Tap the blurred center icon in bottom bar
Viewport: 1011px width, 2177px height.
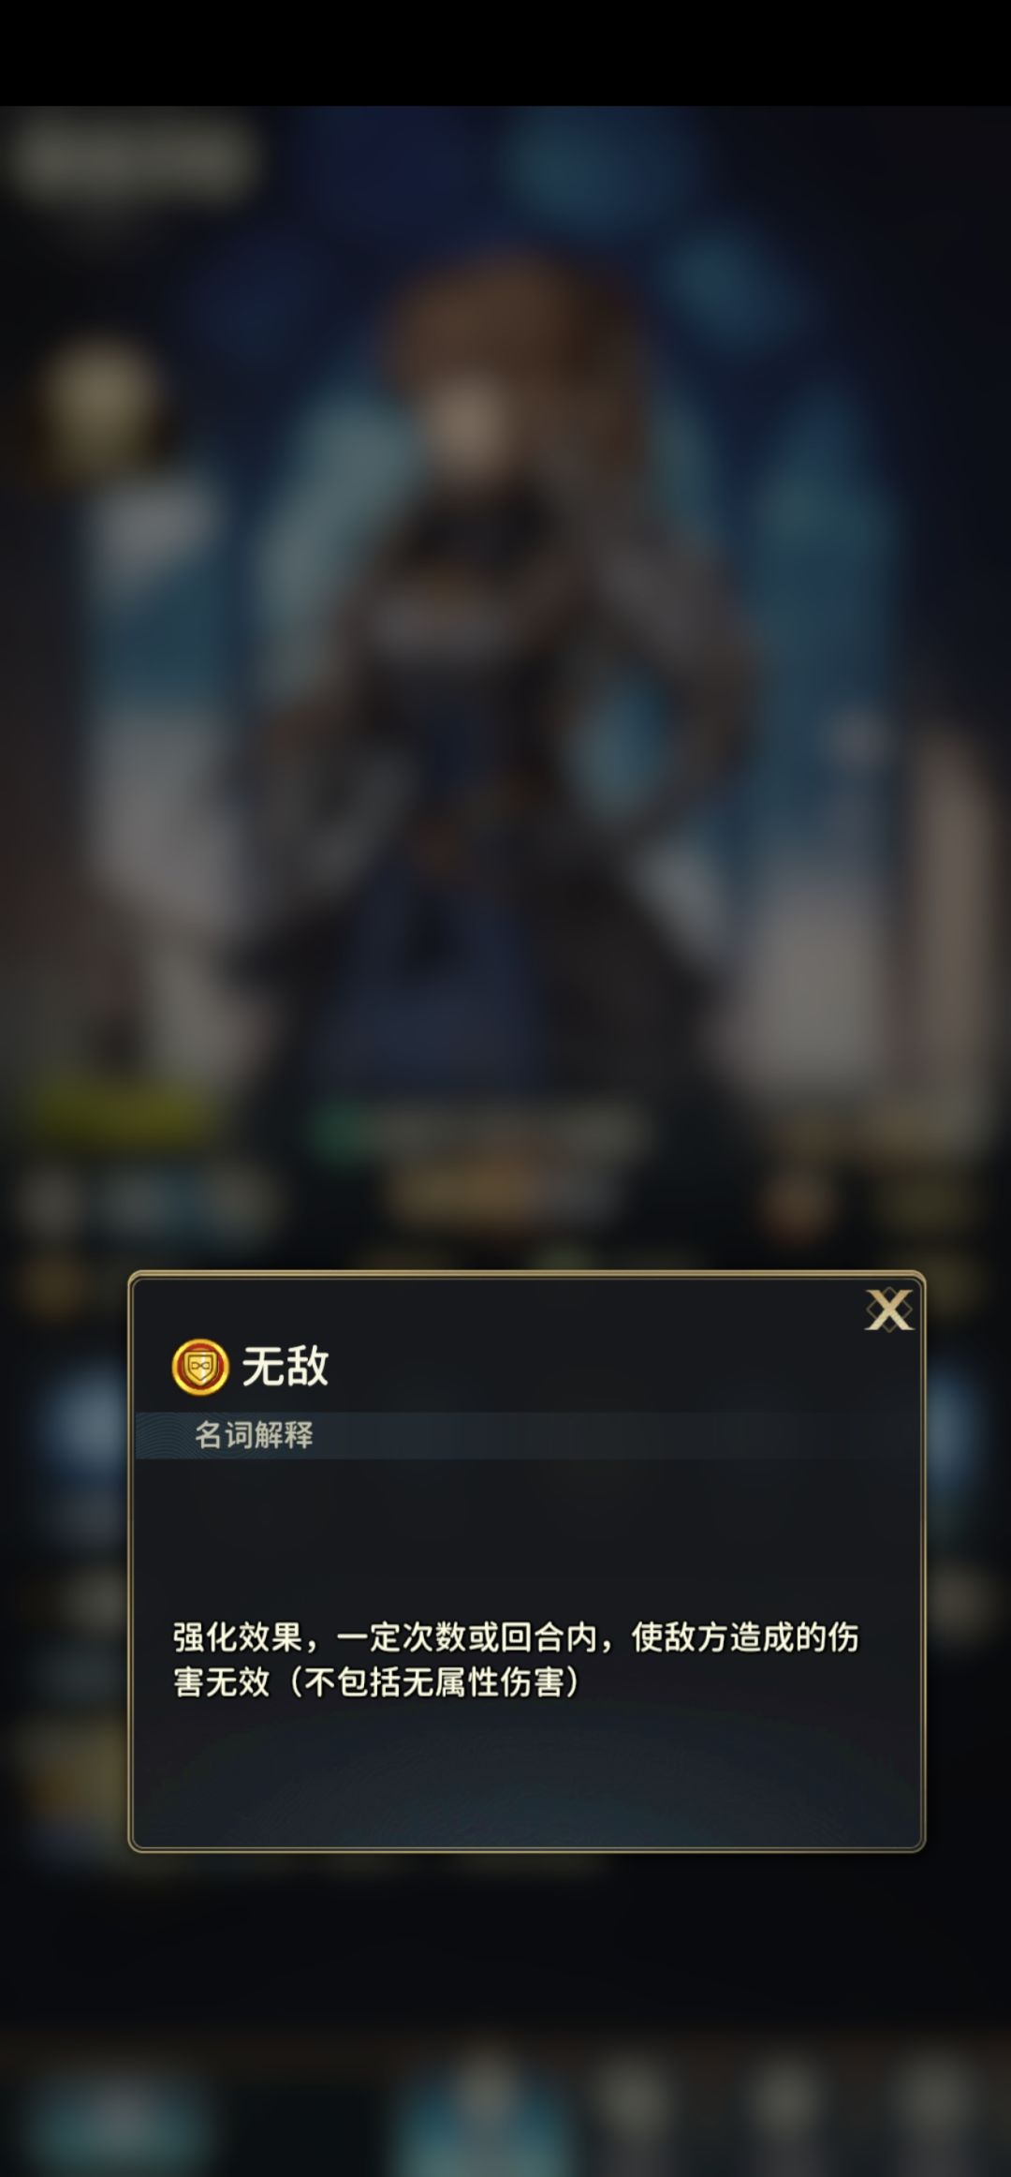487,2108
